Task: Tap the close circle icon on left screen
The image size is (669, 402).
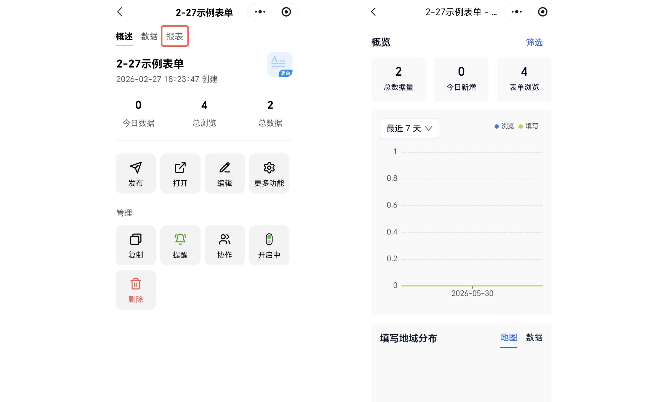Action: pos(286,12)
